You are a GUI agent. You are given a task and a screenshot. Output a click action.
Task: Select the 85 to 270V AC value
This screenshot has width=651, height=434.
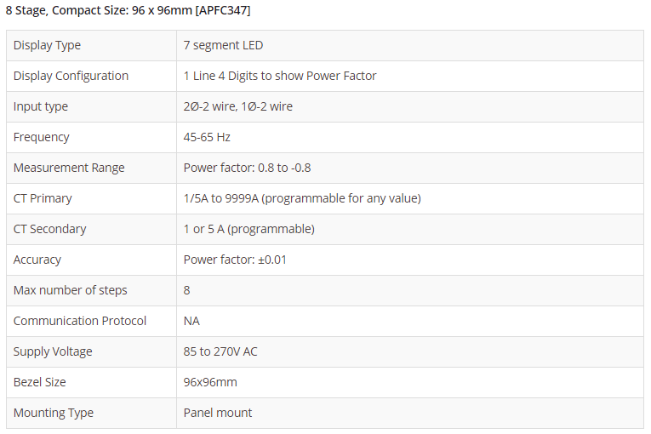(x=220, y=351)
